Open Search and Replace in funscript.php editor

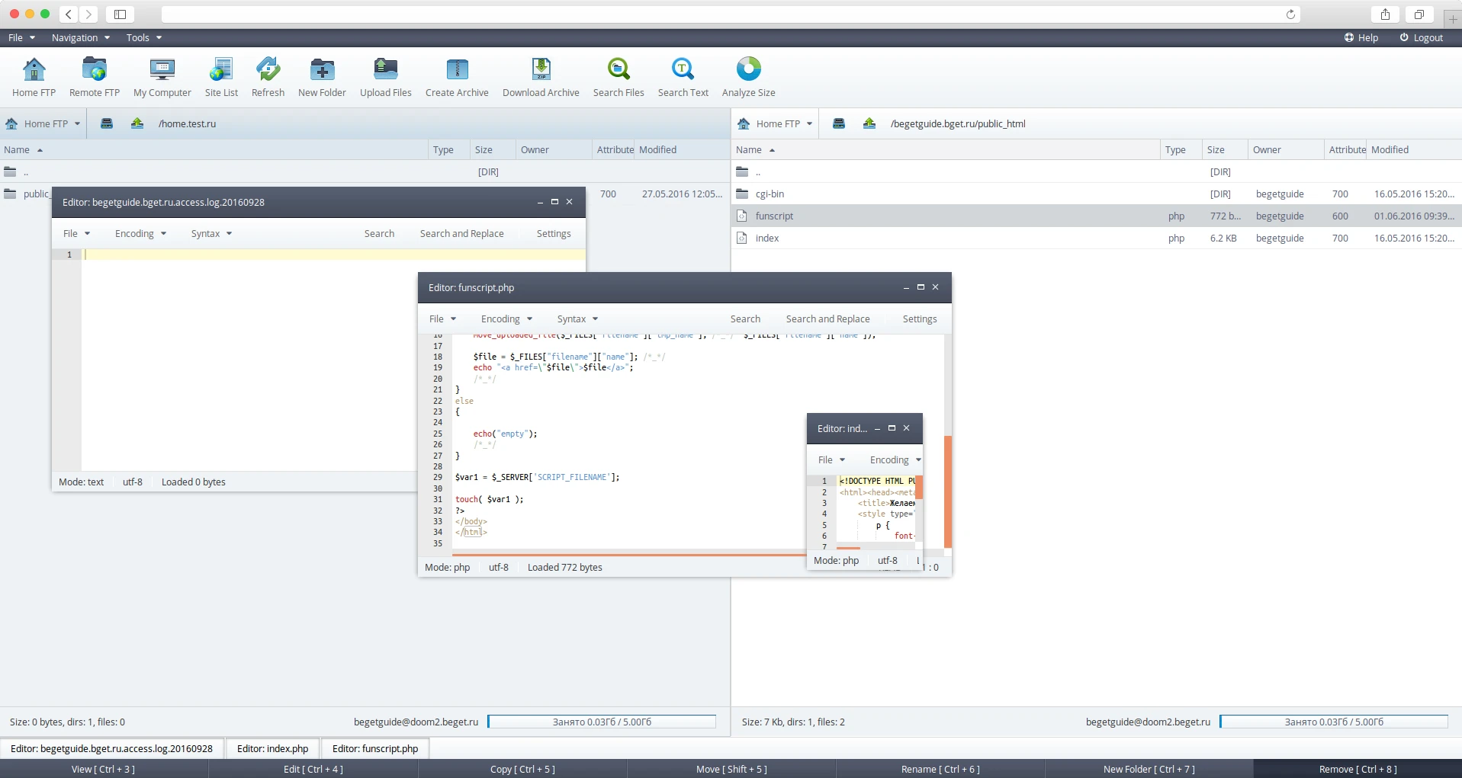pyautogui.click(x=827, y=319)
